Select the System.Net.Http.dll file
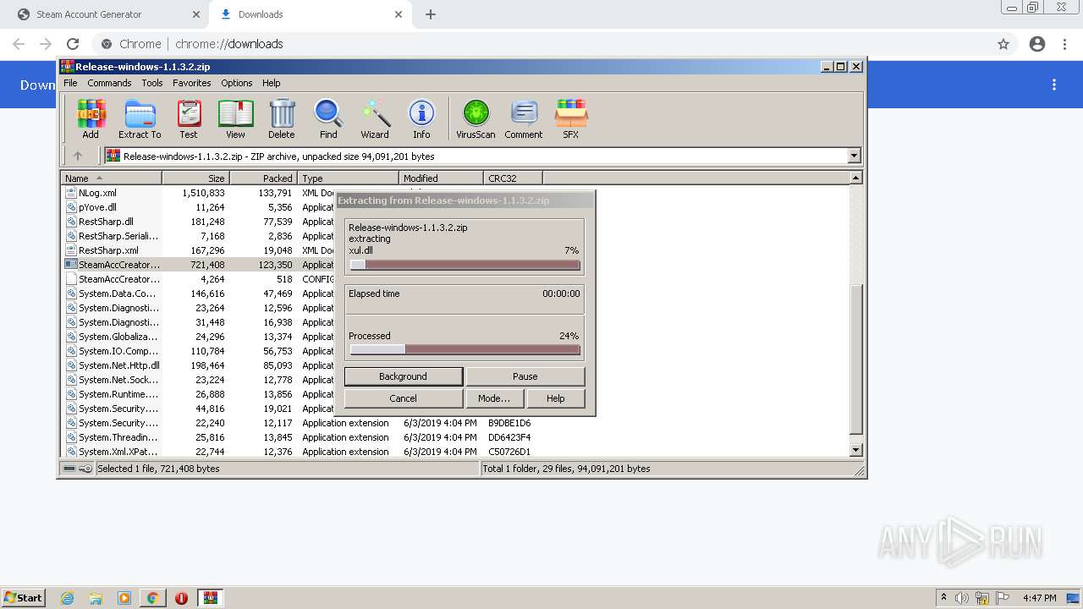 (118, 365)
